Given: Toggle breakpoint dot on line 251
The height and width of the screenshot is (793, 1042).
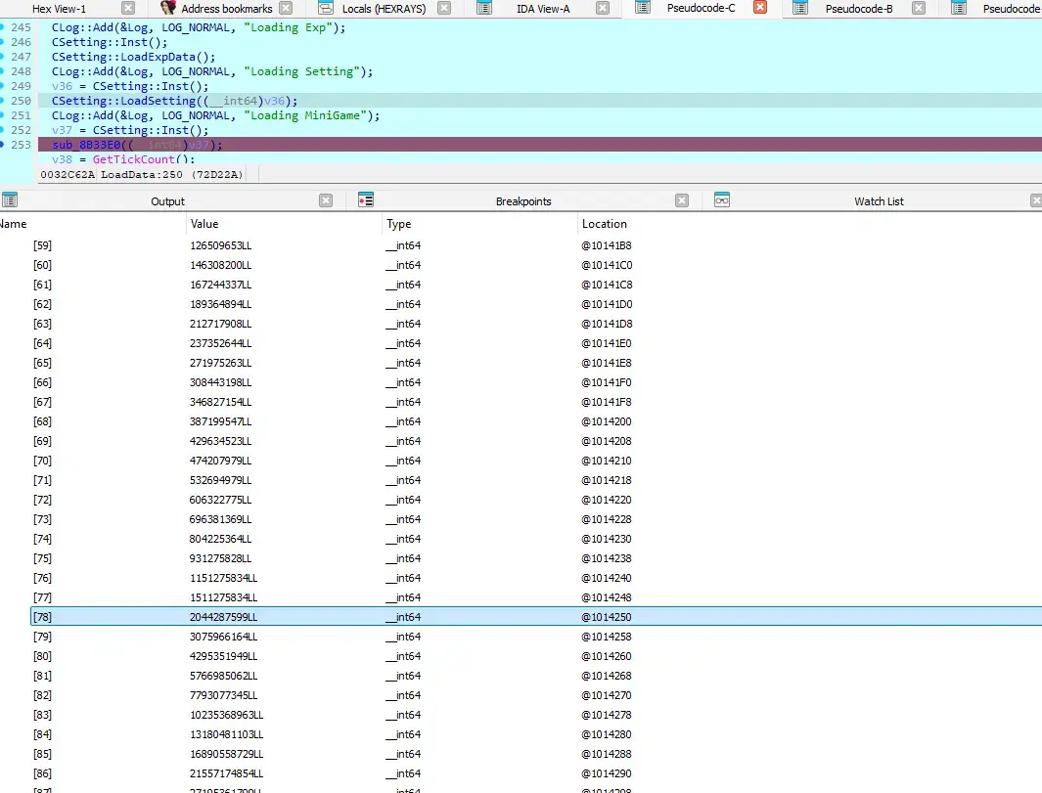Looking at the screenshot, I should pyautogui.click(x=2, y=115).
